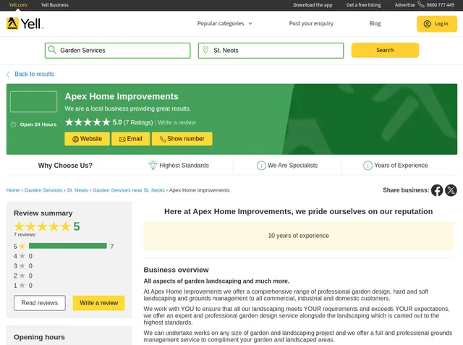This screenshot has height=345, width=463.
Task: Click the info icon beside Years of Experience
Action: [368, 166]
